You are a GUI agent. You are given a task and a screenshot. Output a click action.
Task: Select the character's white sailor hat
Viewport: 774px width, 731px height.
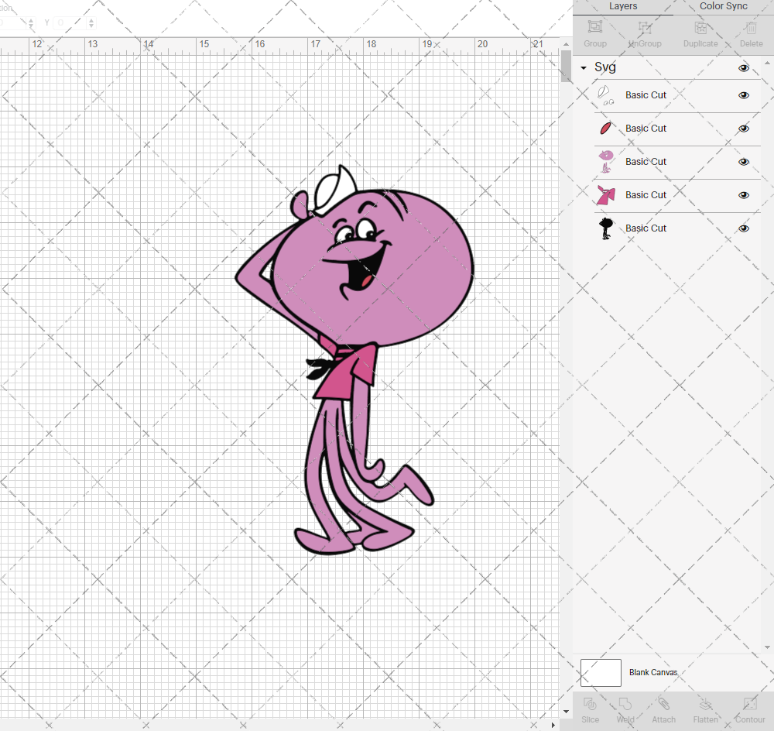(334, 191)
